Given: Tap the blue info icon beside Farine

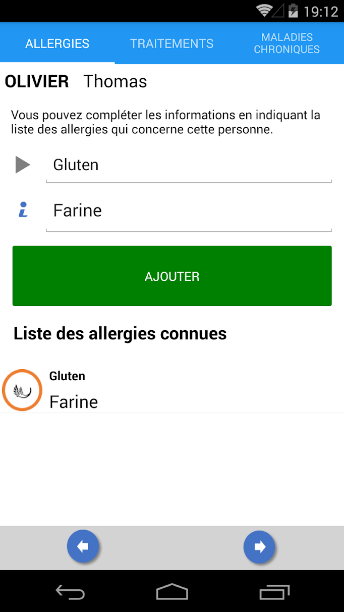Looking at the screenshot, I should 23,210.
